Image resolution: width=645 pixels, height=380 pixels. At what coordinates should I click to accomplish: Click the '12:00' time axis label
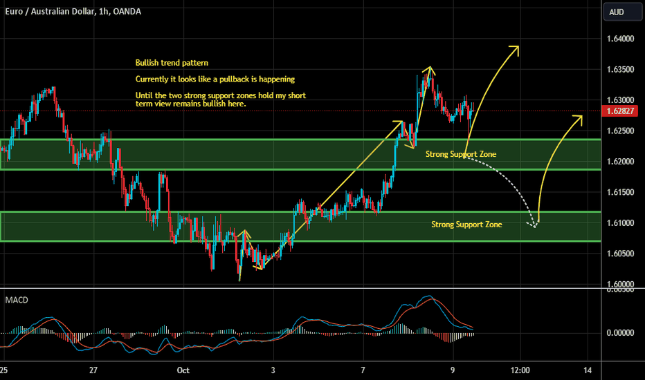click(520, 370)
